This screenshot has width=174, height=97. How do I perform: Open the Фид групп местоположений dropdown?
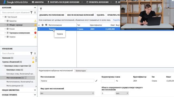click(67, 93)
